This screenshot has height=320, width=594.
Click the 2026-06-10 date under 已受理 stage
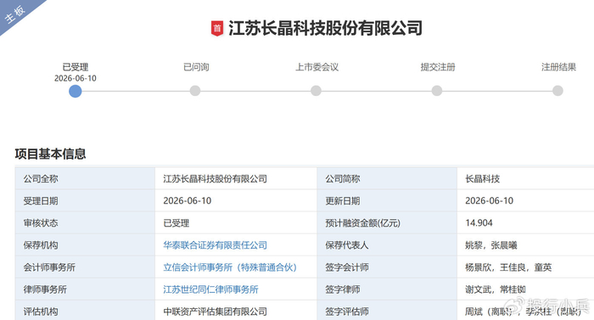(76, 78)
